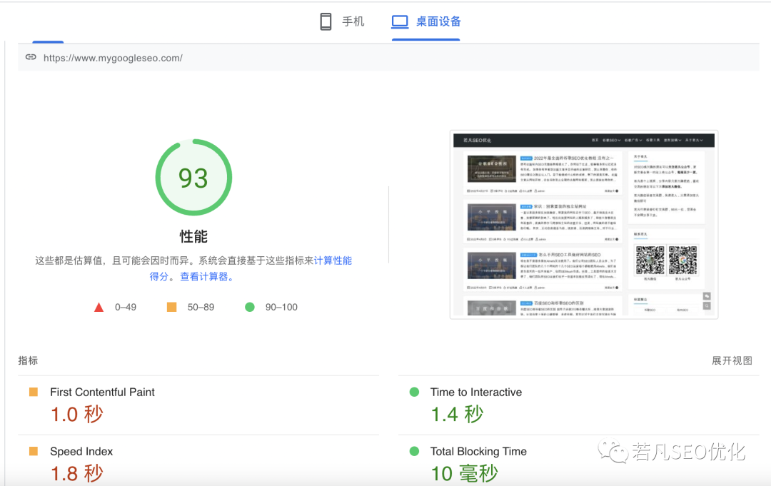Open the 计算性能得分 link
Viewport: 771px width, 486px height.
point(333,260)
